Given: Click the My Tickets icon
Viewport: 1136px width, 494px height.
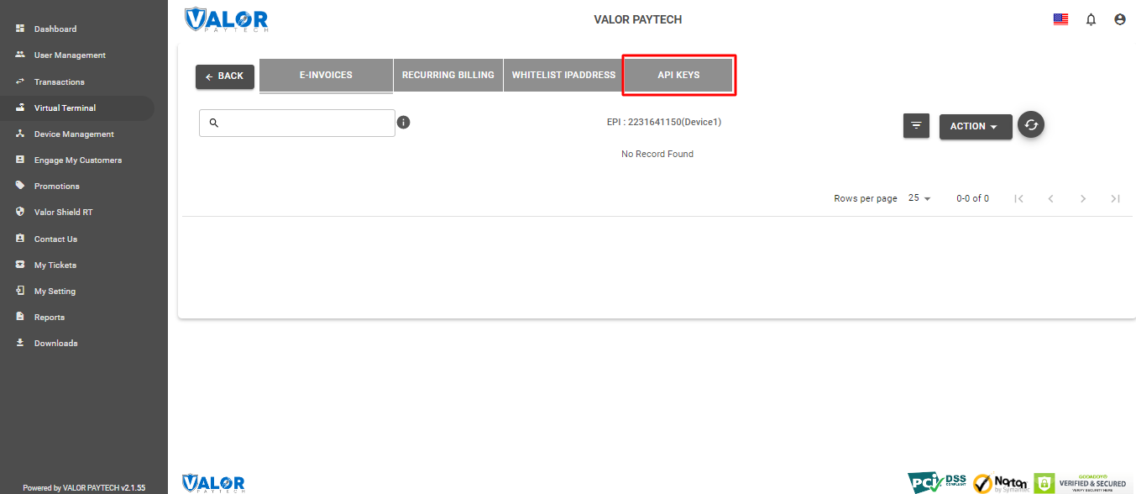Looking at the screenshot, I should pyautogui.click(x=20, y=265).
